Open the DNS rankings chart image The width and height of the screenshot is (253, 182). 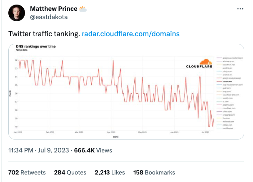tap(113, 92)
